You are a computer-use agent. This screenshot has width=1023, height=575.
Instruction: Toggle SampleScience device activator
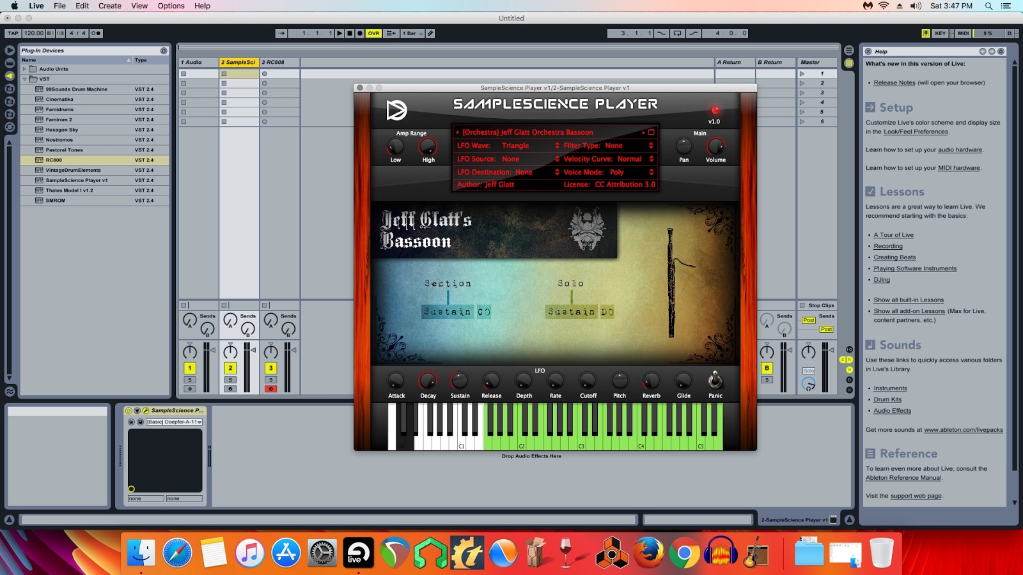pyautogui.click(x=129, y=411)
